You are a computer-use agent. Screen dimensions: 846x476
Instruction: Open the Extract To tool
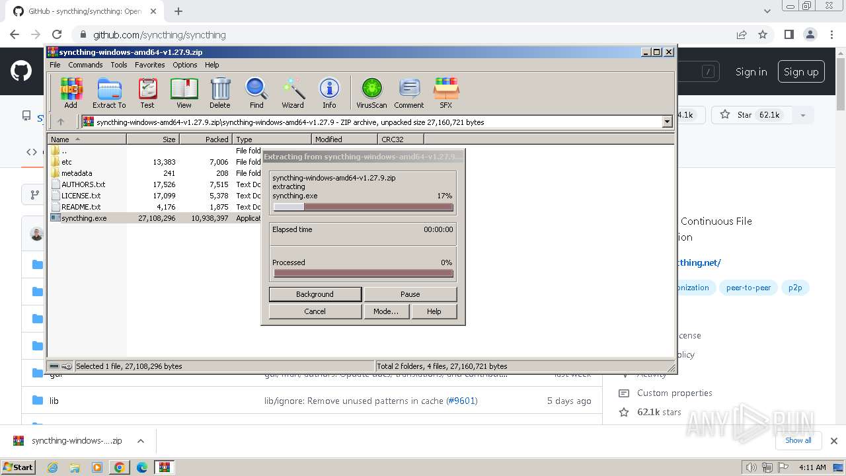click(x=109, y=93)
